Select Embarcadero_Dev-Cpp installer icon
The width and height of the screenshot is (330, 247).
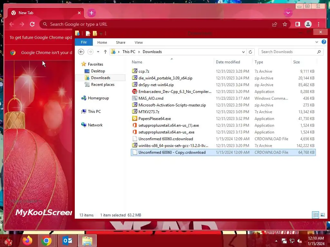pyautogui.click(x=135, y=91)
